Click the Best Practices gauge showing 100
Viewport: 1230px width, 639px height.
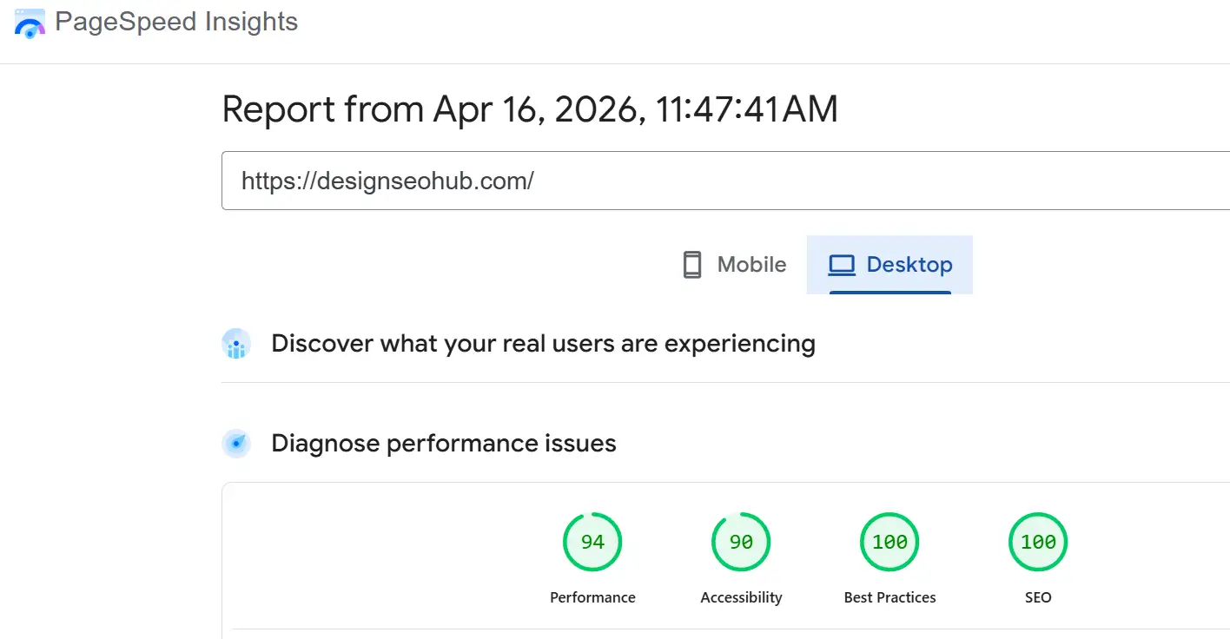(889, 541)
